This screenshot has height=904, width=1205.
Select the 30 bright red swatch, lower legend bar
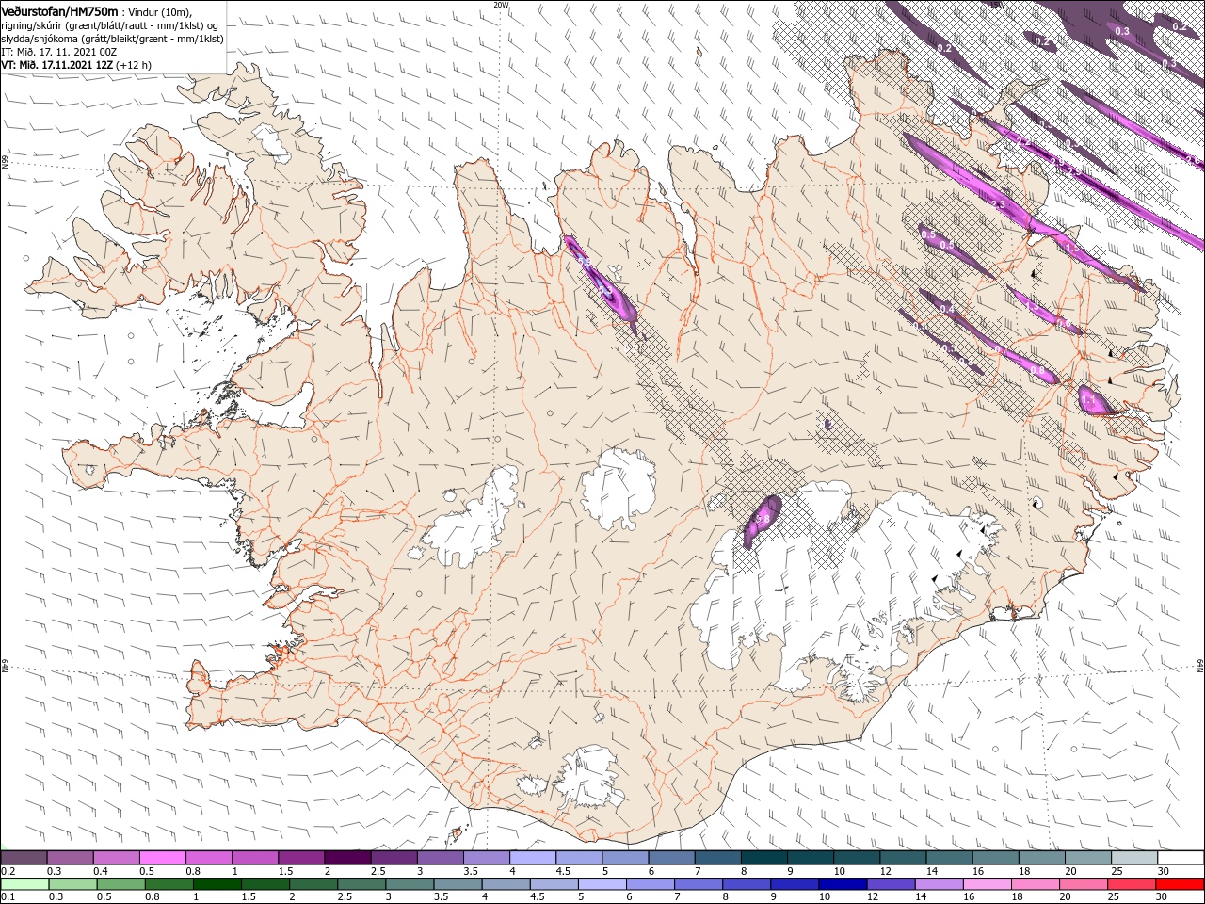(x=1181, y=884)
